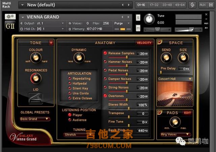
Task: Click the KSP diamond icon in rack header
Action: (192, 5)
